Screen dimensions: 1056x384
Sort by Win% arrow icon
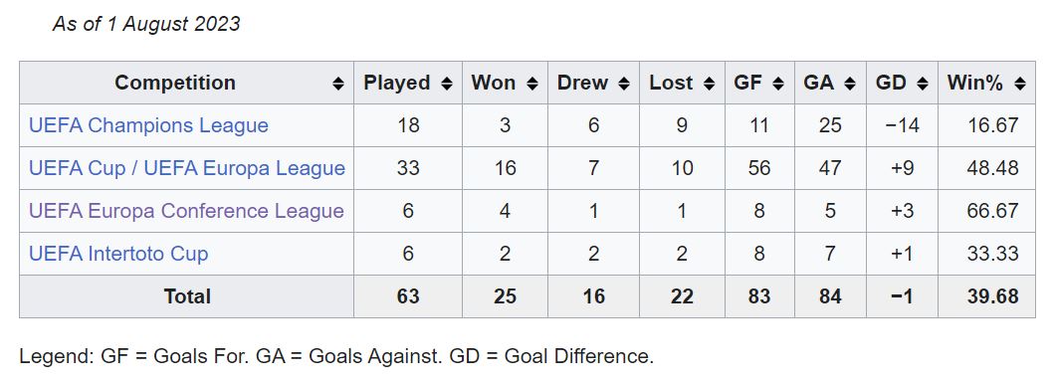[x=1020, y=84]
